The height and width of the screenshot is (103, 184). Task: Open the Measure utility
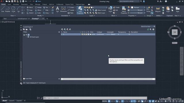click(x=158, y=9)
